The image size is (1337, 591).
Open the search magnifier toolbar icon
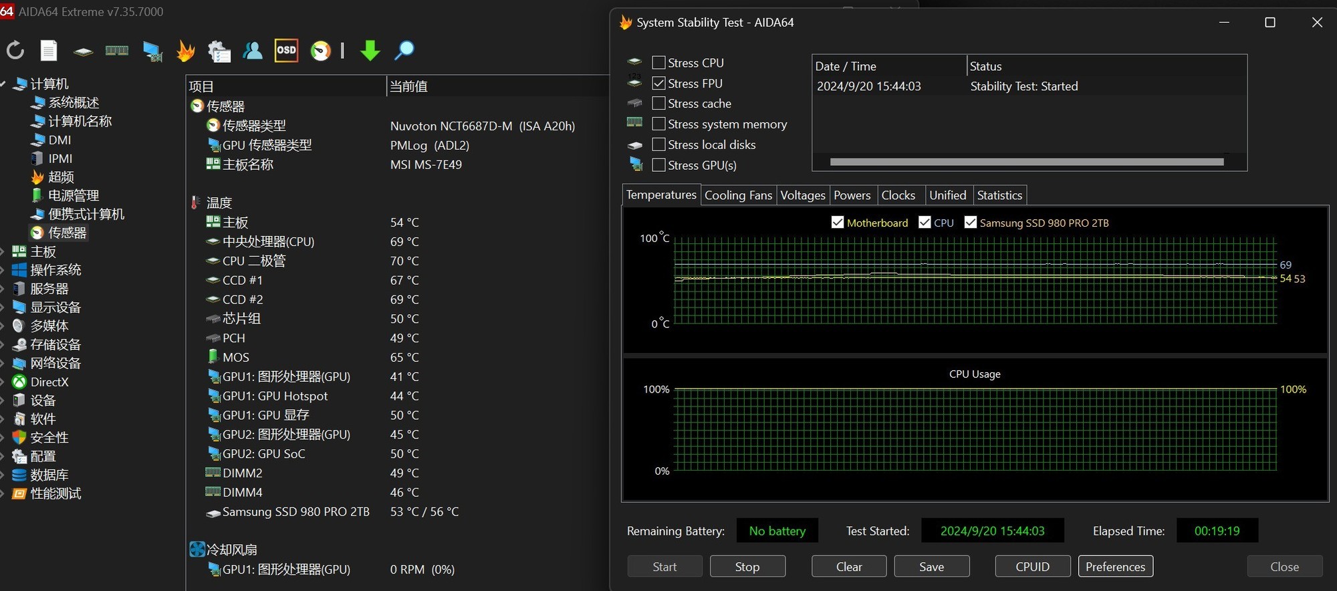tap(404, 50)
